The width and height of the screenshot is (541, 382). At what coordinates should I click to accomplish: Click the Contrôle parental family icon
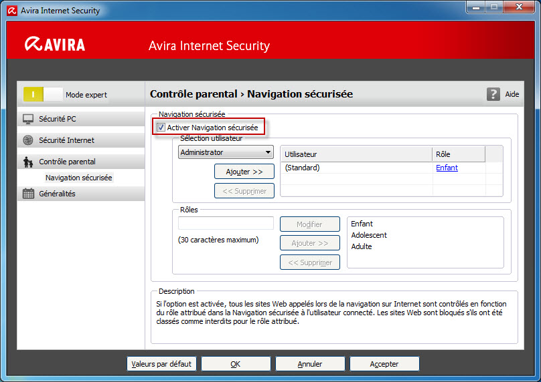point(28,162)
